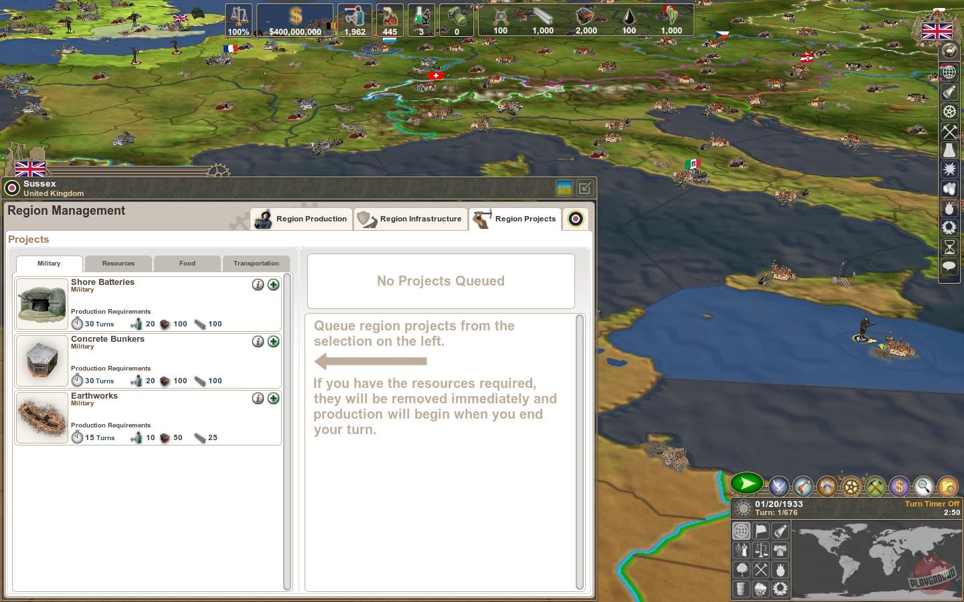Screen dimensions: 964x602
Task: Click the magnifying glass search icon
Action: [x=923, y=486]
